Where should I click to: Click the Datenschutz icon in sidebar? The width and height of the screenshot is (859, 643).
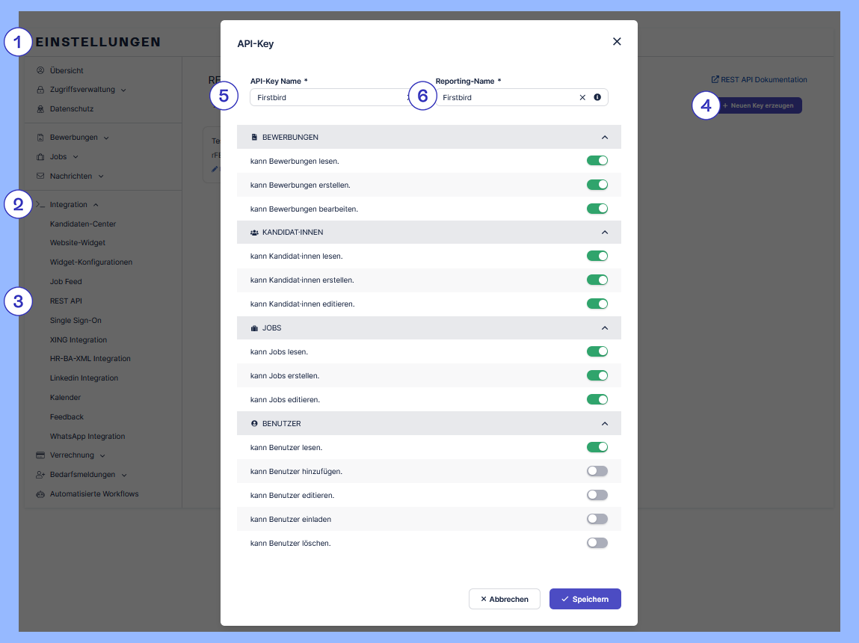(40, 109)
